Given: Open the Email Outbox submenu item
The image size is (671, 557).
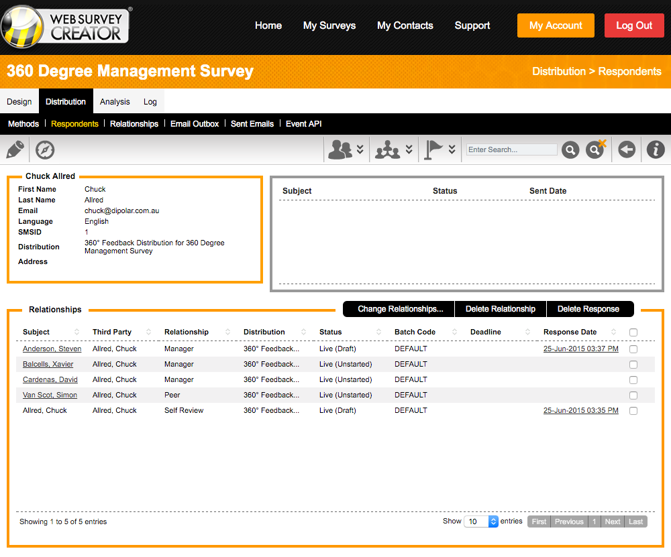Looking at the screenshot, I should tap(195, 124).
